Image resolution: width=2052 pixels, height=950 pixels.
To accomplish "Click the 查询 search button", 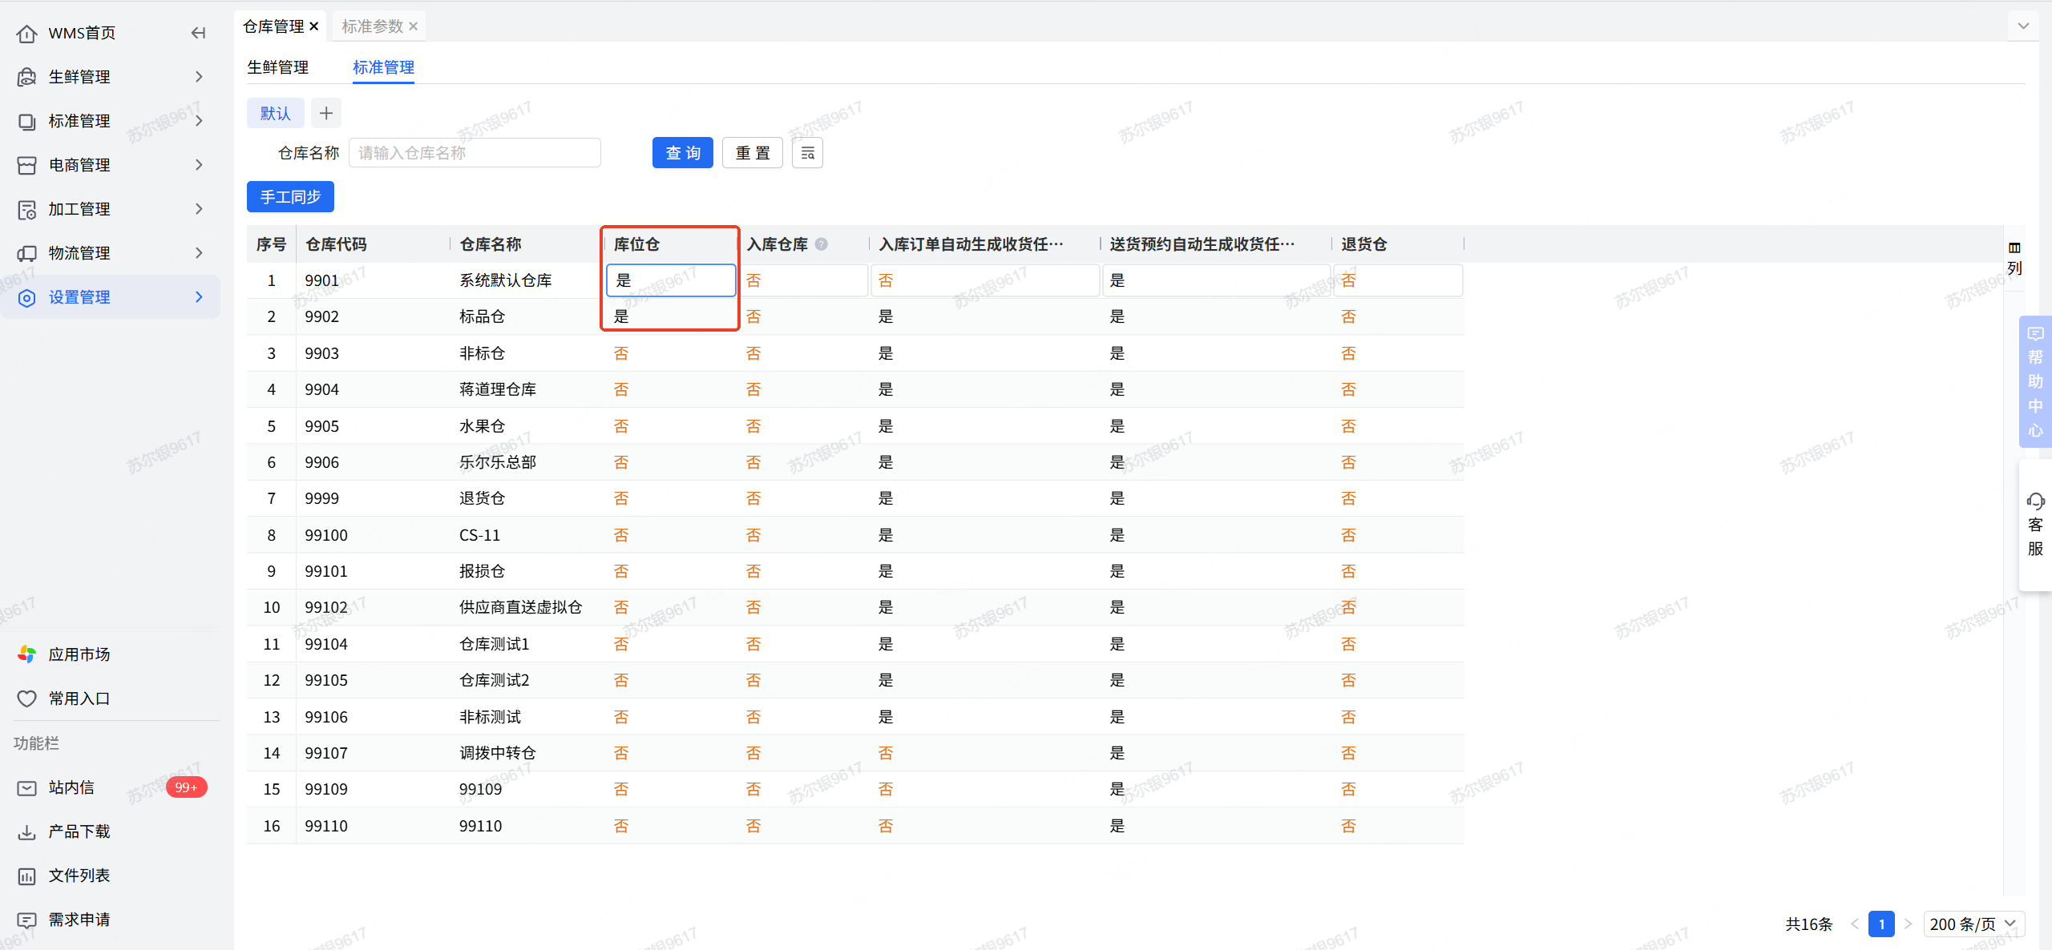I will (682, 153).
